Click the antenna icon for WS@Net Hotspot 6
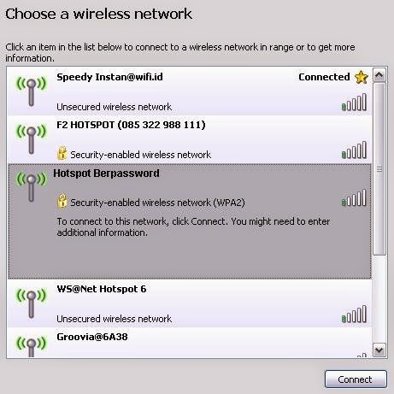Image resolution: width=394 pixels, height=394 pixels. pos(32,303)
